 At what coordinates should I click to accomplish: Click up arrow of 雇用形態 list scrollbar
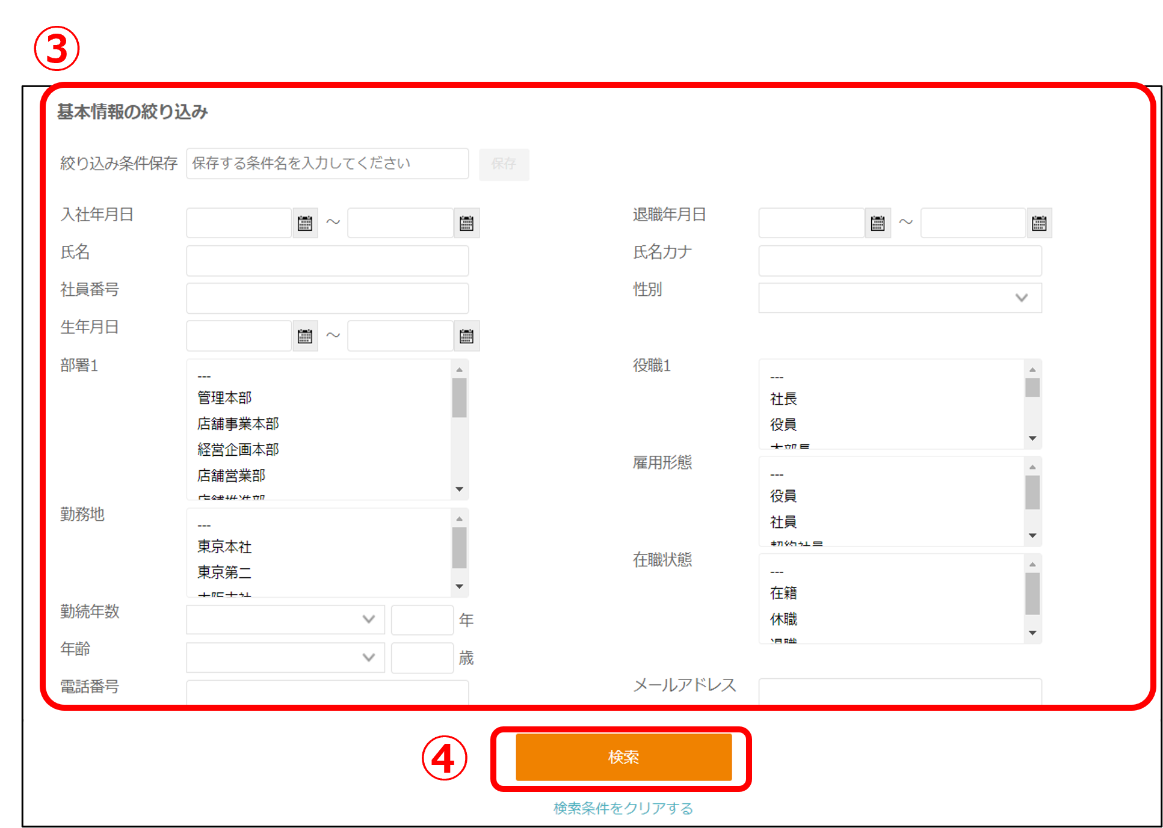tap(1032, 467)
